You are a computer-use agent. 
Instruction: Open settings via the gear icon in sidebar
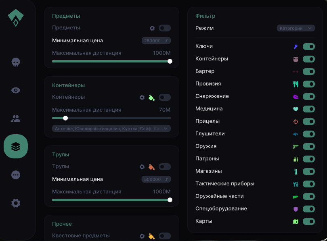15,203
